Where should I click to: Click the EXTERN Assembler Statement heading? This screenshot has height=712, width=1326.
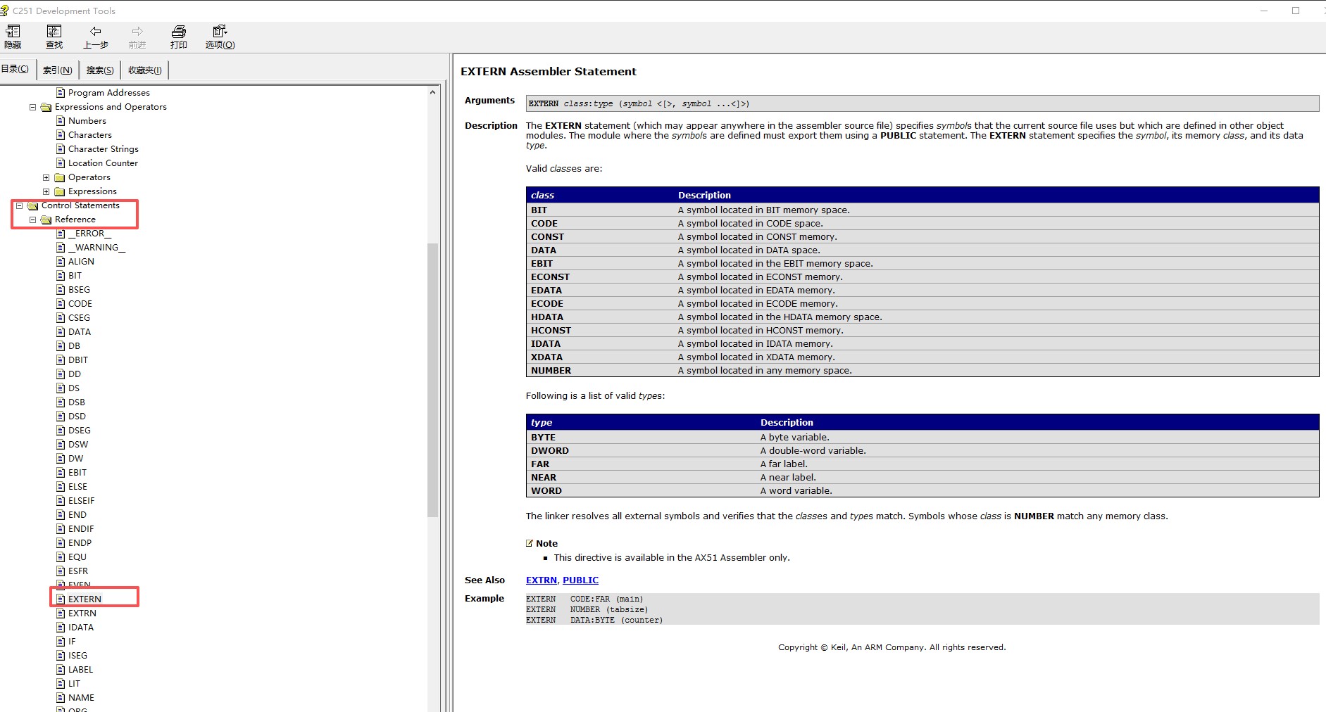[549, 72]
